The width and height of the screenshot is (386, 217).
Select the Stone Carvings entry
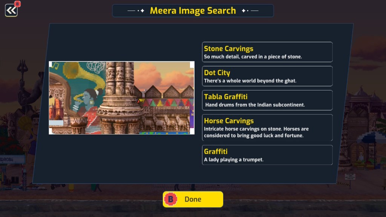point(267,52)
